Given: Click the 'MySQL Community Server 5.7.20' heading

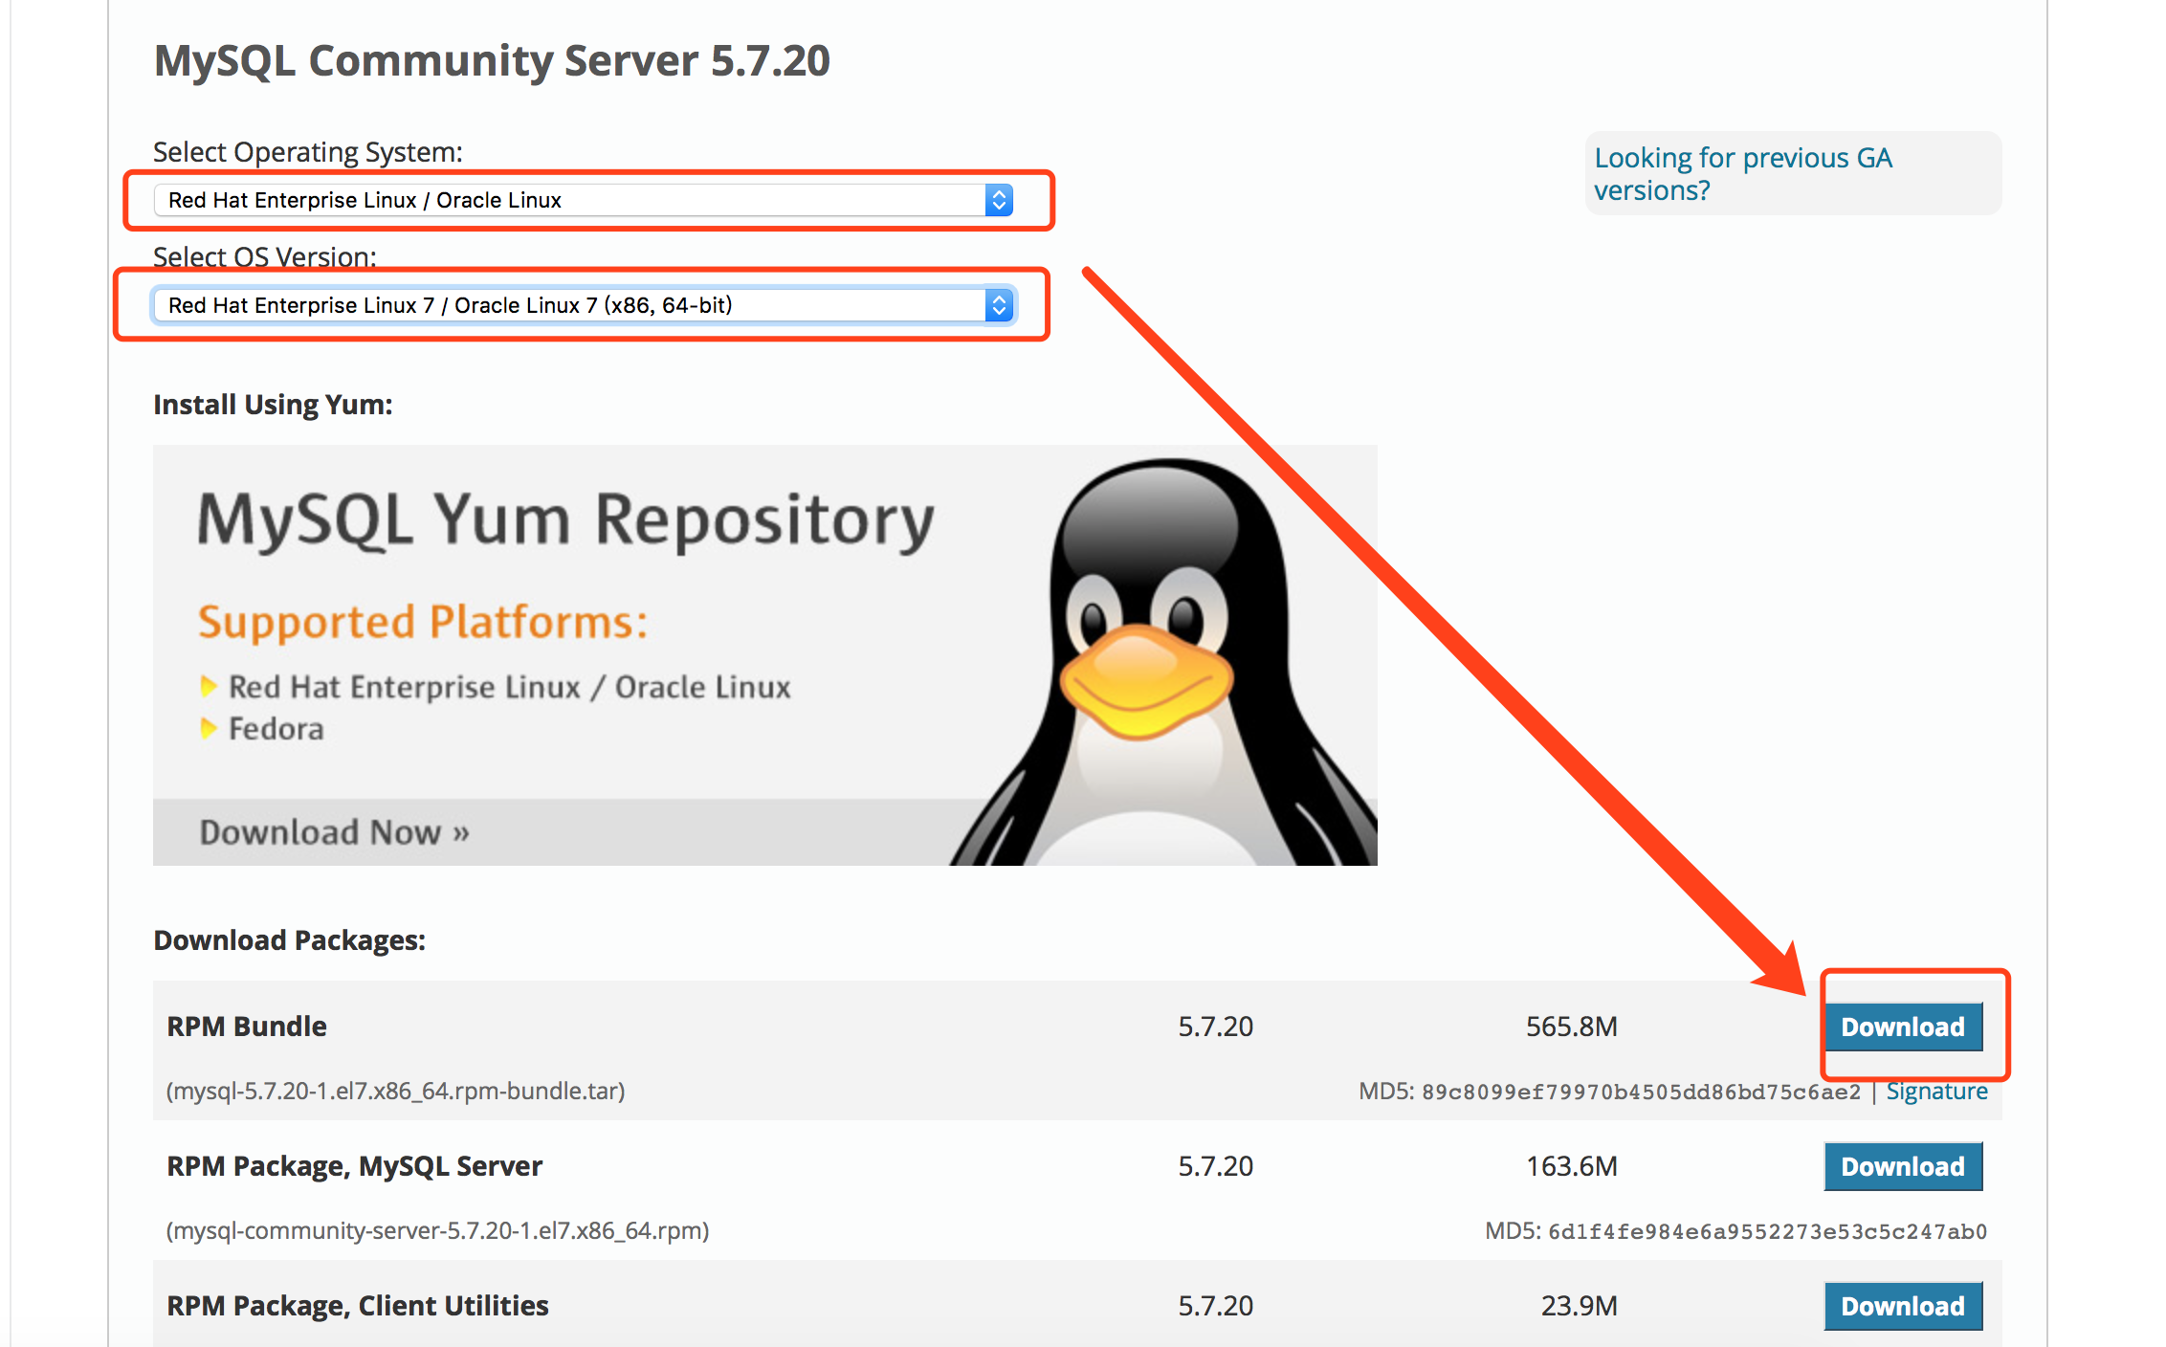Looking at the screenshot, I should point(492,61).
